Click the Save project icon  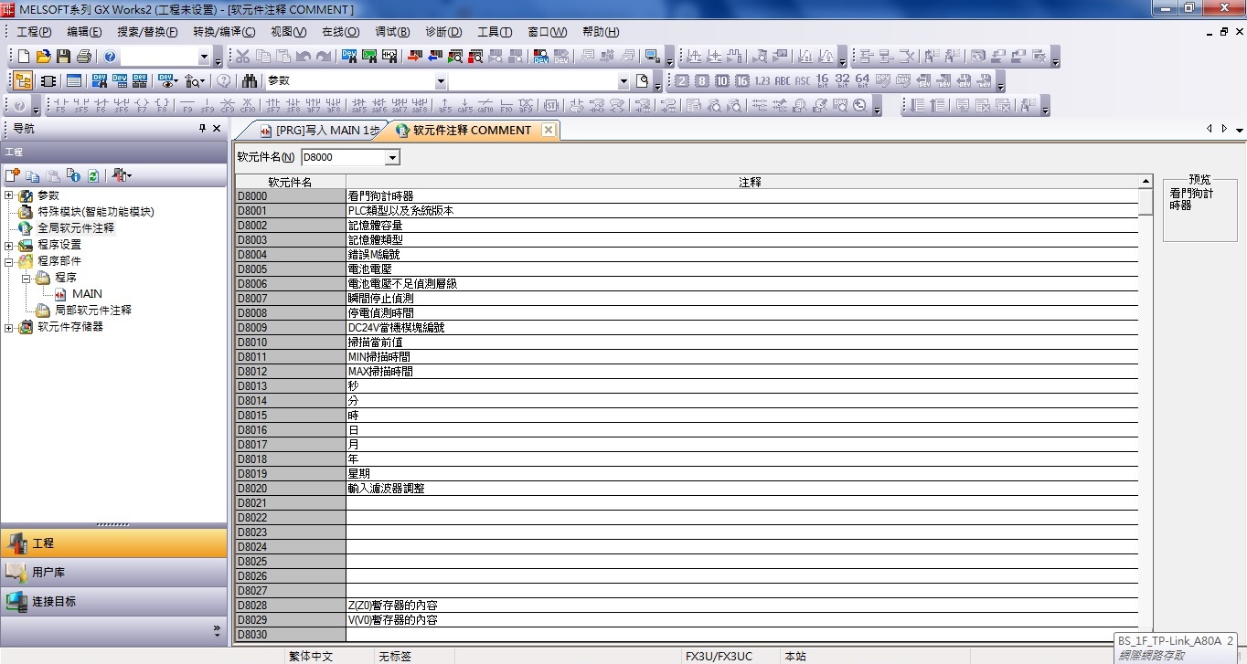pyautogui.click(x=64, y=57)
